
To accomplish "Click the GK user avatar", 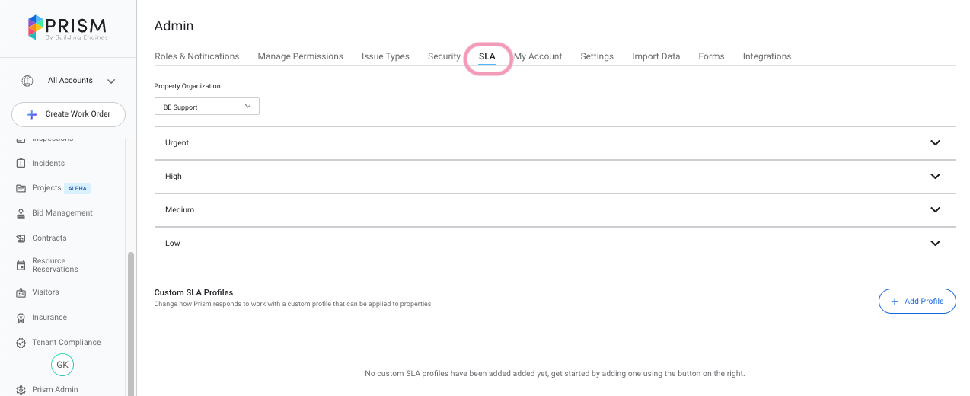I will [62, 365].
